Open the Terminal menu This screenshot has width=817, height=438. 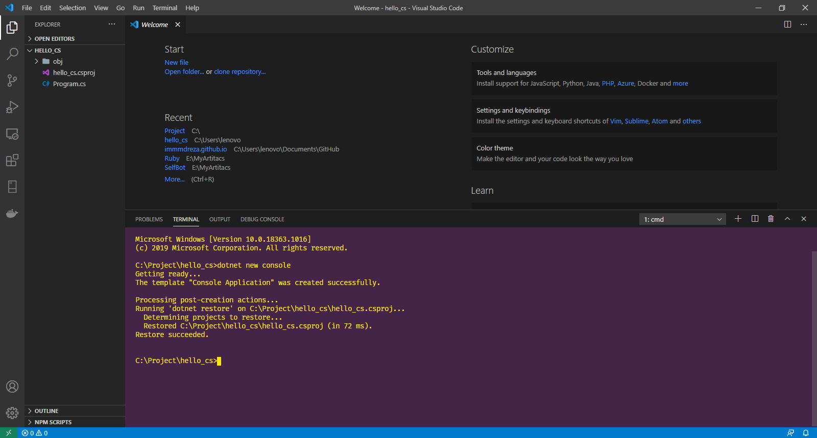(165, 8)
